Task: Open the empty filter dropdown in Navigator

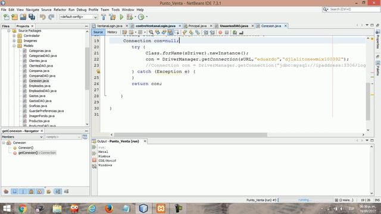Action: point(79,137)
